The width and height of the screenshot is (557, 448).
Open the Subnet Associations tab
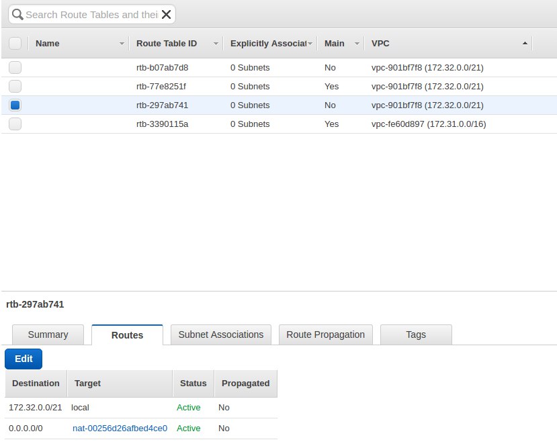220,334
